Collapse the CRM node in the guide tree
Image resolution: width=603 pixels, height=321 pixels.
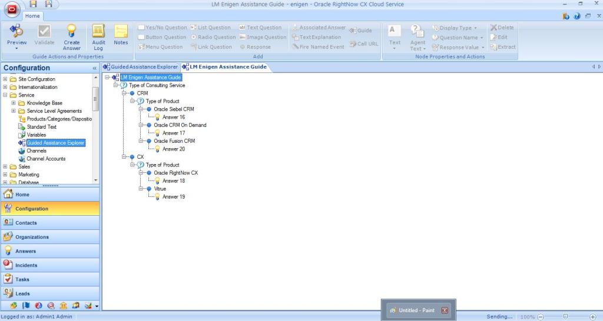pyautogui.click(x=124, y=93)
